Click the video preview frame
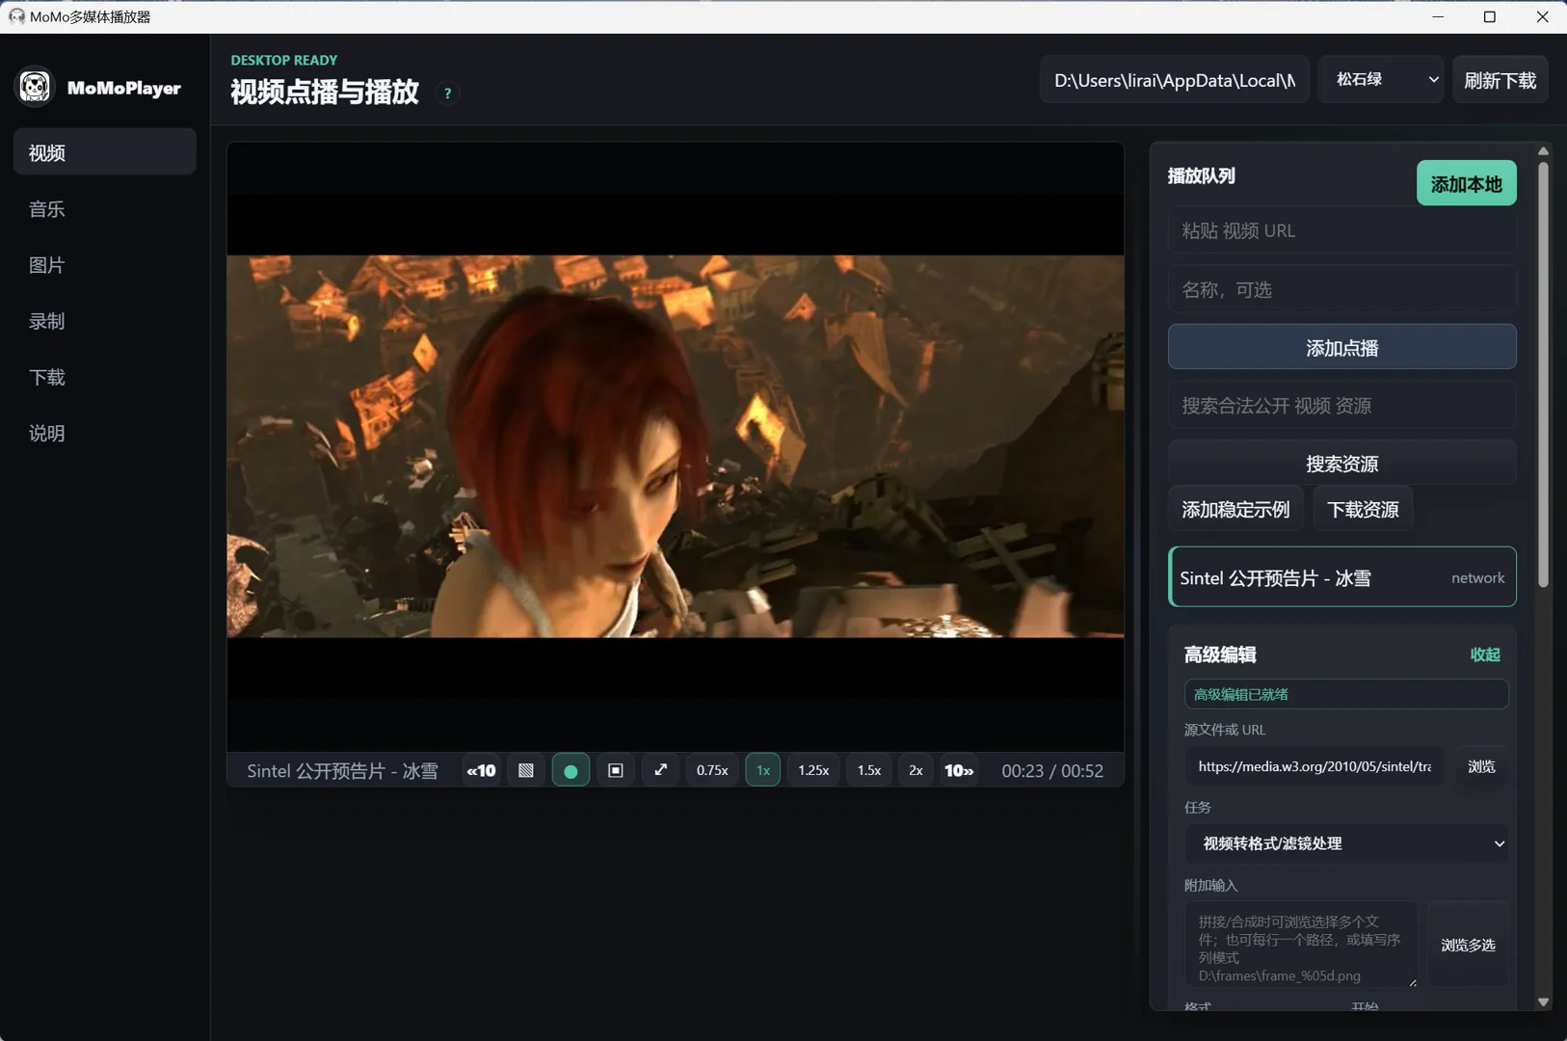1567x1041 pixels. click(676, 446)
